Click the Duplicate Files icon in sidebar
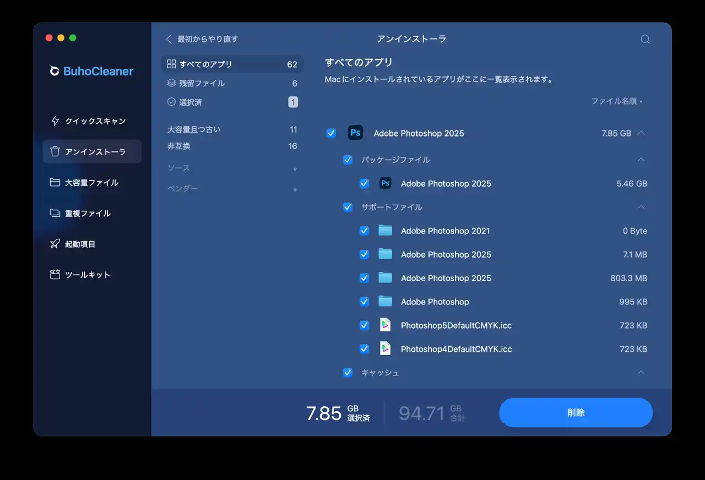 click(x=55, y=214)
